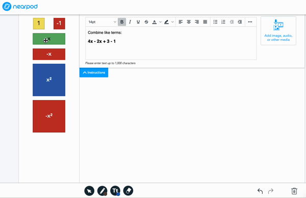
Task: Toggle italic formatting
Action: click(x=130, y=22)
